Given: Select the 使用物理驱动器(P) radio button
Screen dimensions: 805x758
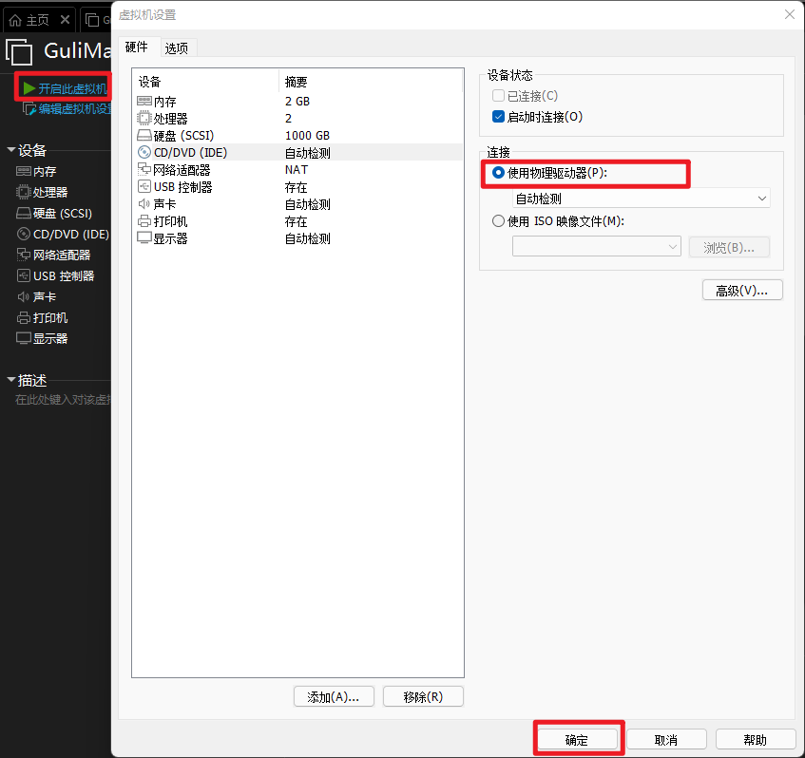Looking at the screenshot, I should 498,173.
